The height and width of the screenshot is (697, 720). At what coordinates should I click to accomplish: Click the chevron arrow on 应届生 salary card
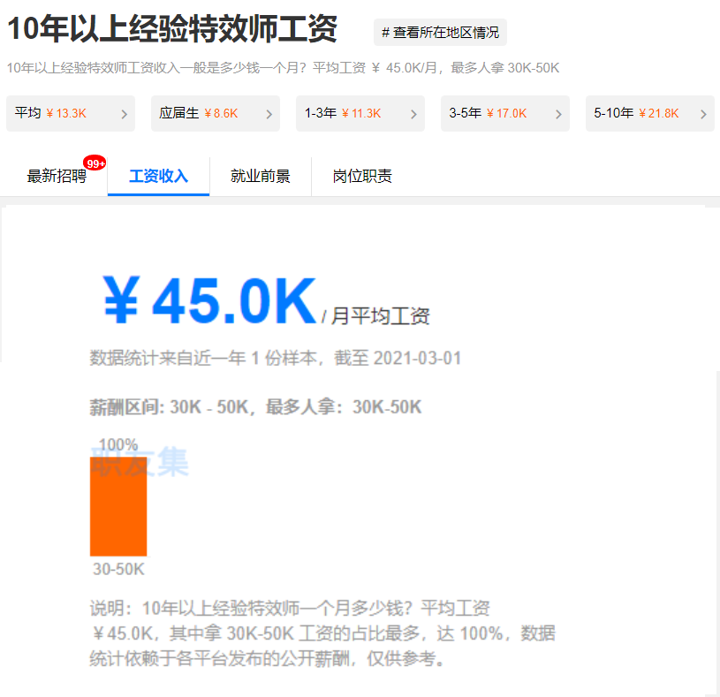point(269,114)
